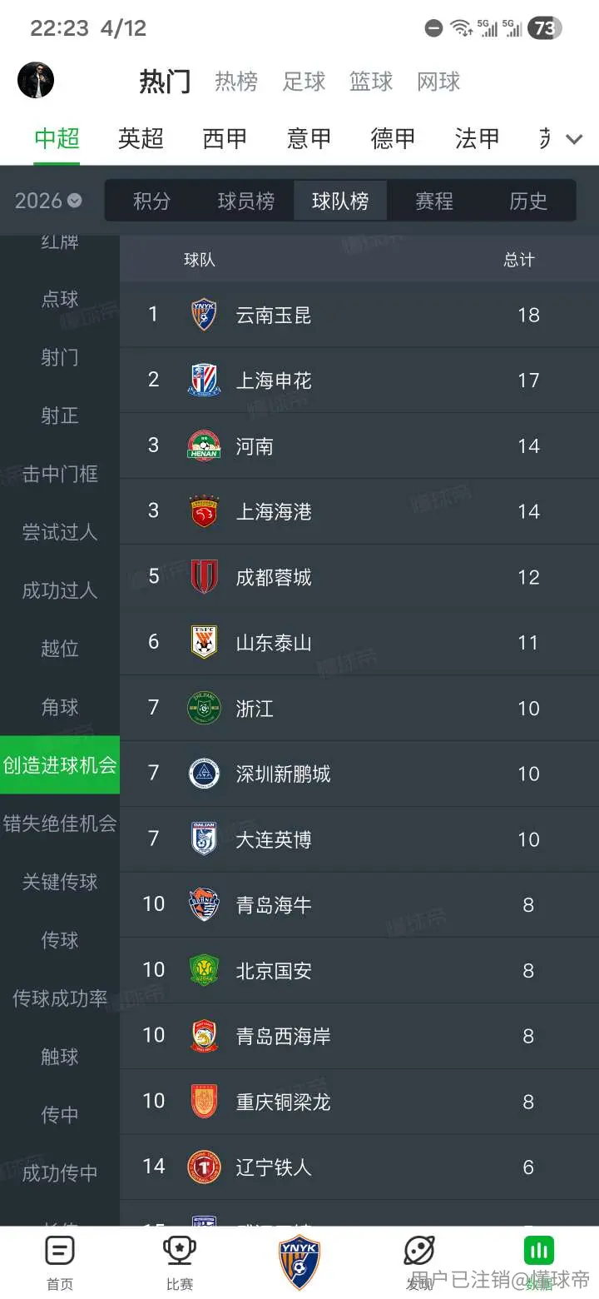
Task: Select the Shanghai Shenhua team logo
Action: (x=204, y=380)
